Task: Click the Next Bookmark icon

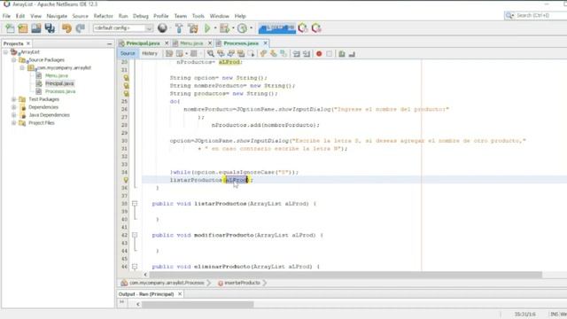Action: tap(274, 54)
